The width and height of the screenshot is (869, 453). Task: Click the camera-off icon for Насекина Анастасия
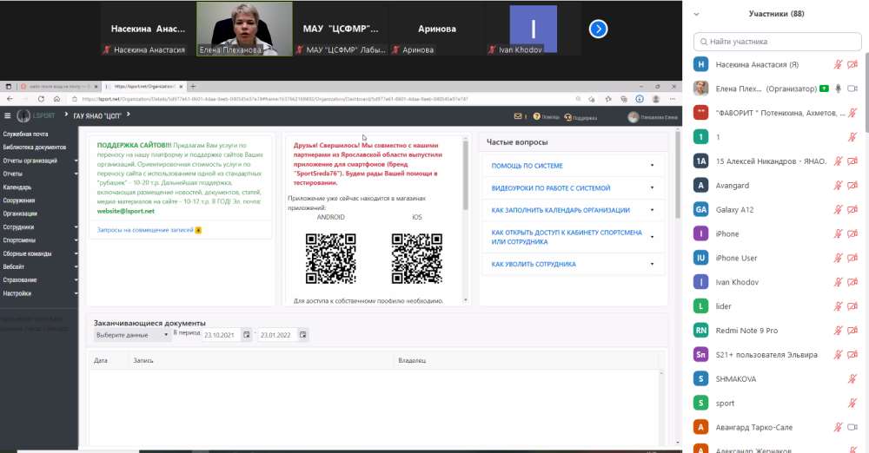852,65
